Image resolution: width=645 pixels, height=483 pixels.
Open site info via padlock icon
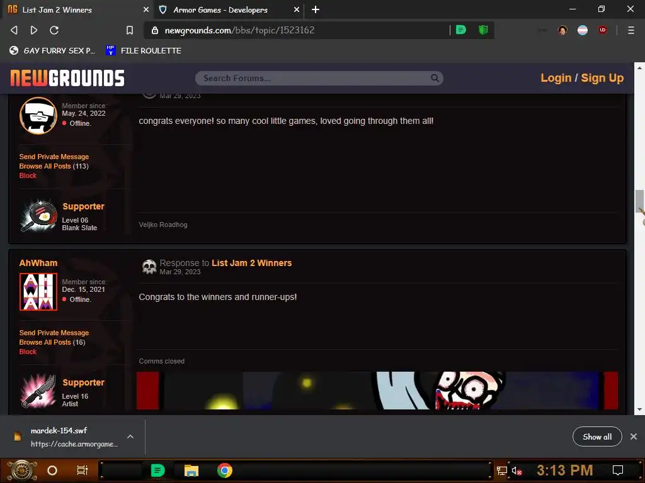tap(155, 30)
